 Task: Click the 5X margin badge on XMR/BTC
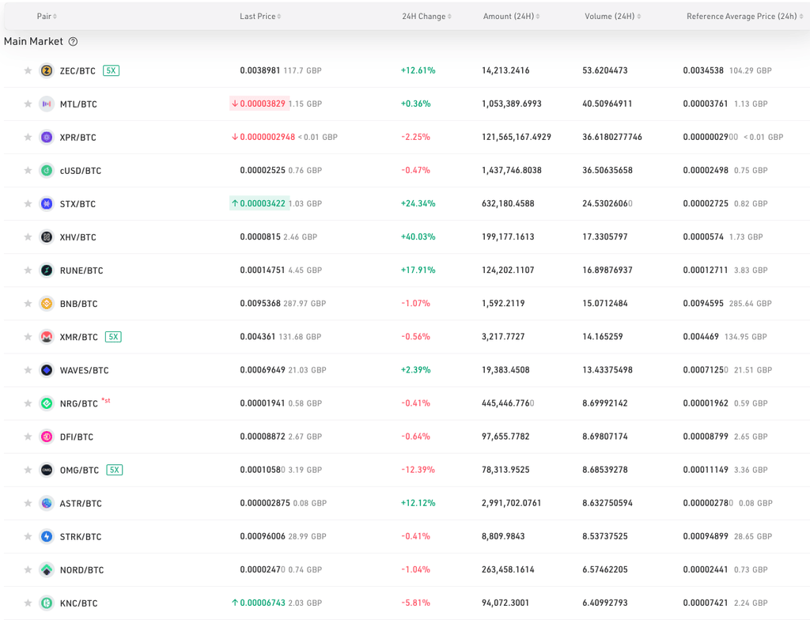pos(113,337)
